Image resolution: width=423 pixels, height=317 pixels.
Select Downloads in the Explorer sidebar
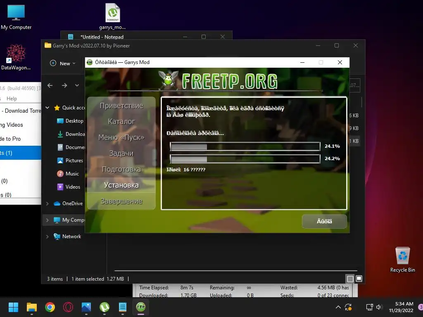[71, 134]
